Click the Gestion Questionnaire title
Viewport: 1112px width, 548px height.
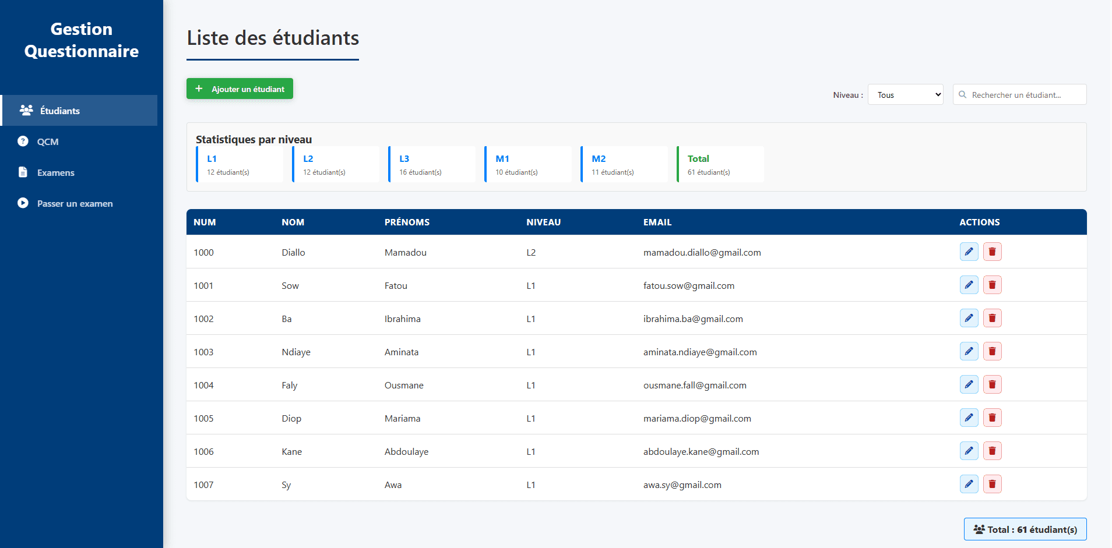coord(82,40)
